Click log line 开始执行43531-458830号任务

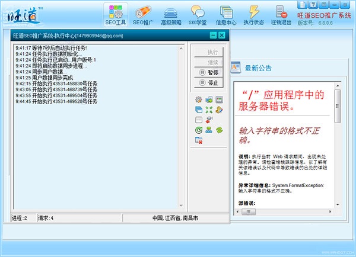click(x=56, y=83)
